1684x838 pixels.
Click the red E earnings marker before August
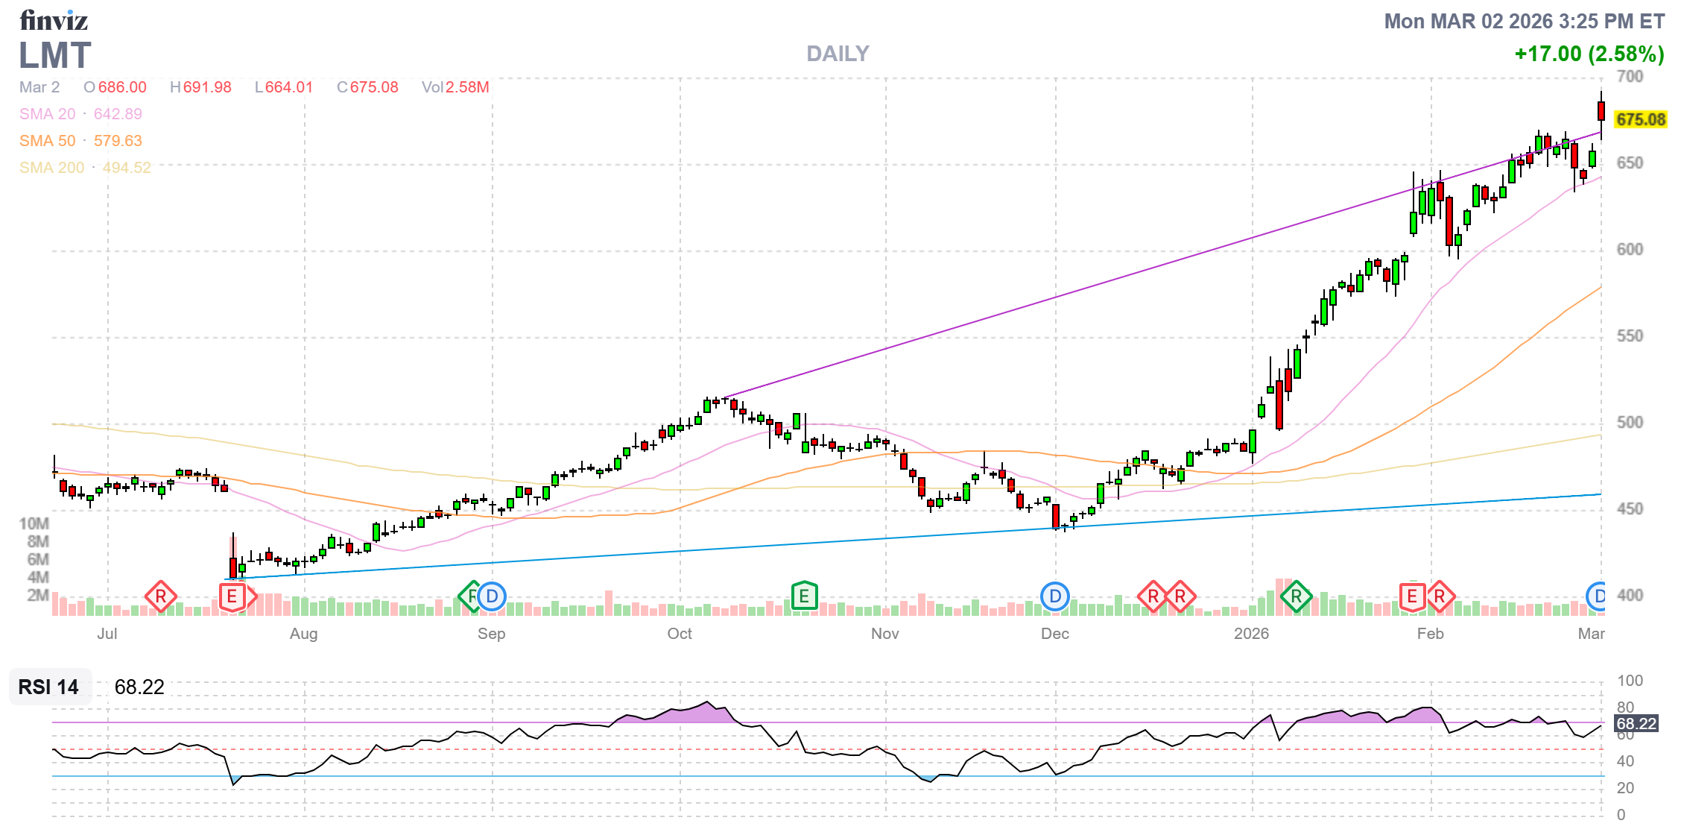point(232,596)
